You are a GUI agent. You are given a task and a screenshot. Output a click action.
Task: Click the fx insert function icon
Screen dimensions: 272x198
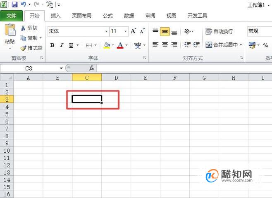92,68
